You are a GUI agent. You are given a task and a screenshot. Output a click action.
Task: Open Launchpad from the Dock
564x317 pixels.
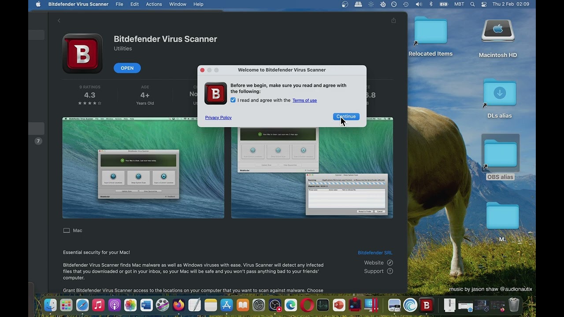click(66, 305)
